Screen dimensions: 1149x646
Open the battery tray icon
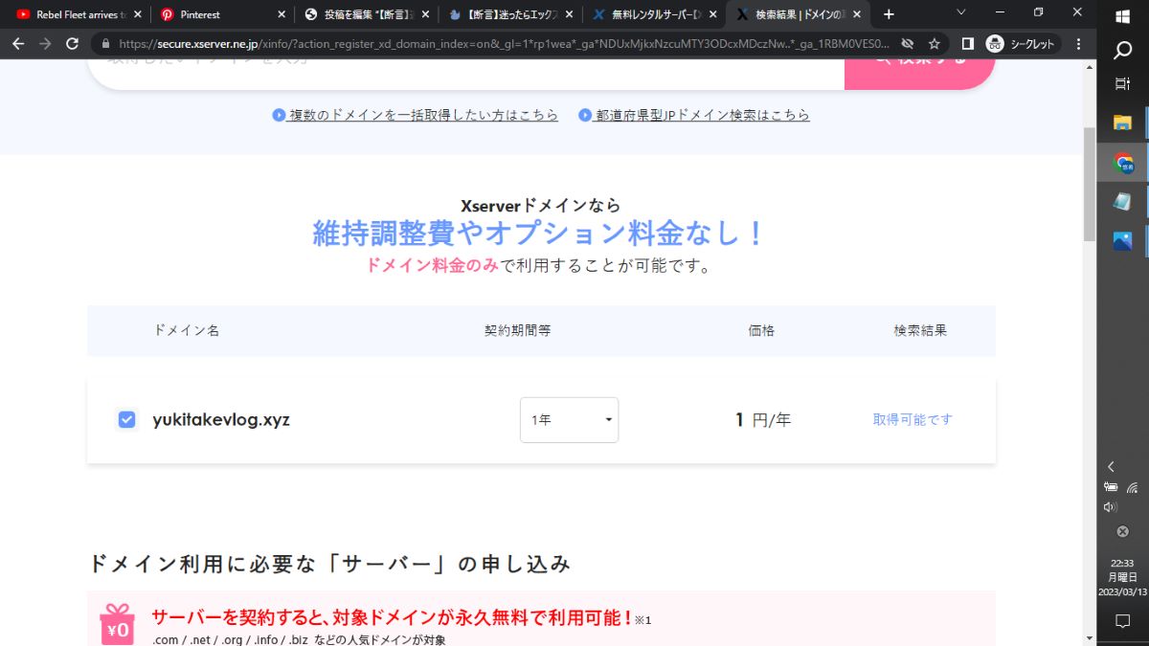(x=1111, y=488)
